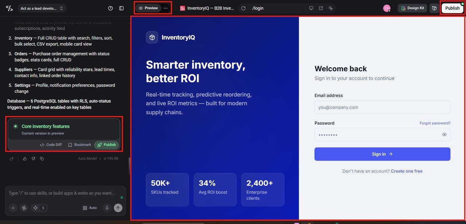Click the microphone voice input icon

point(107,208)
